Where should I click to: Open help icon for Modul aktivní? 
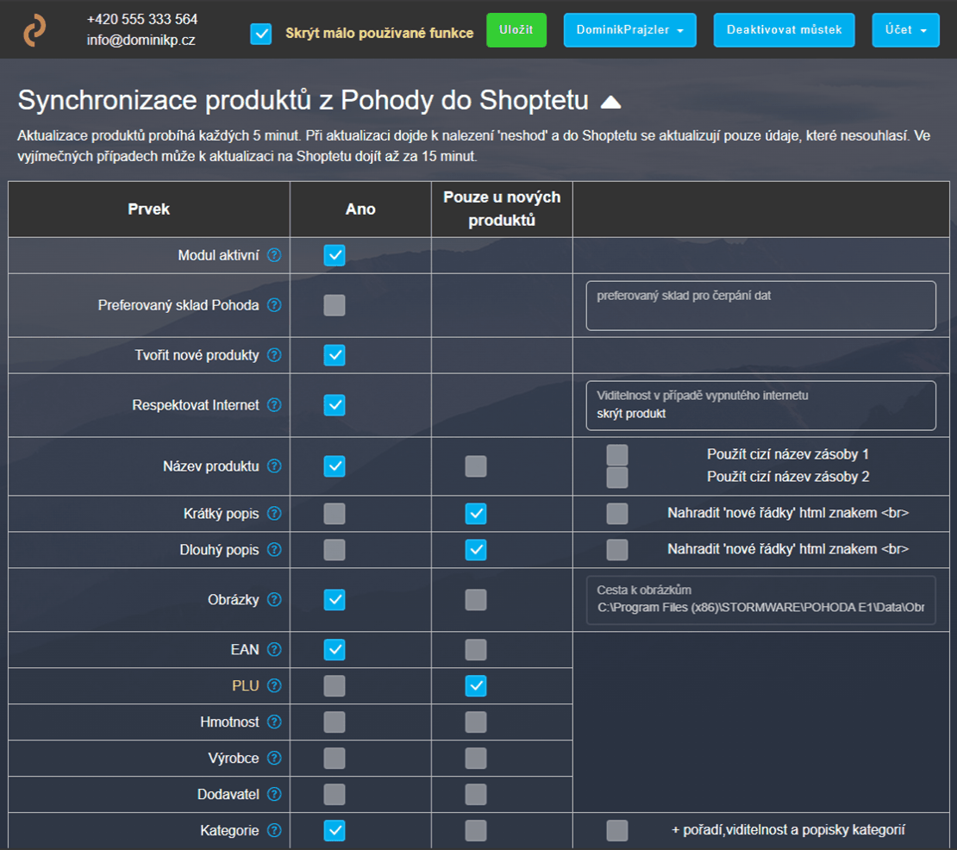(275, 255)
